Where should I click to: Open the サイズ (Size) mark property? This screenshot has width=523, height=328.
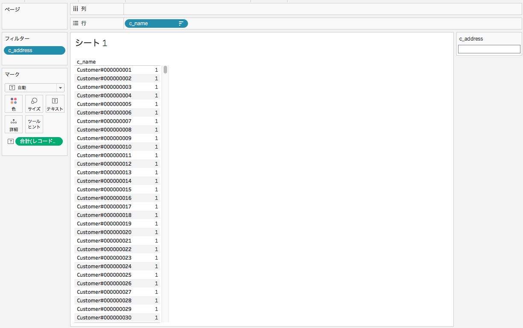(x=34, y=103)
